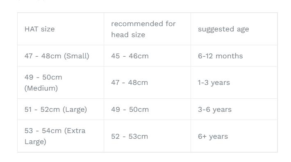Click the 'suggested age' header cell

click(234, 29)
